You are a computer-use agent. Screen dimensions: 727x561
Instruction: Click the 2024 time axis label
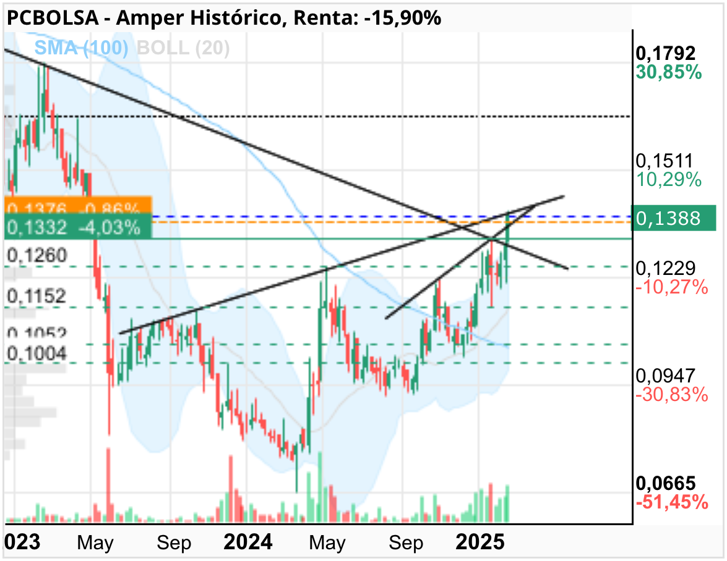coord(247,542)
